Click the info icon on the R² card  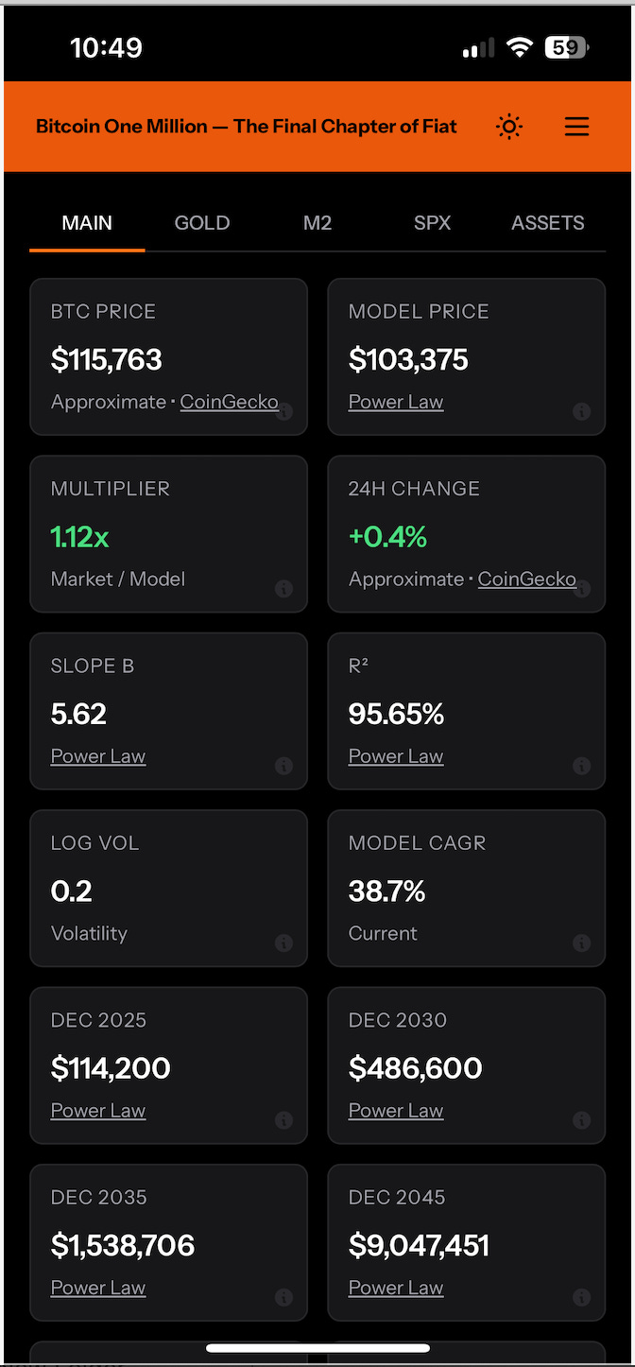point(581,766)
